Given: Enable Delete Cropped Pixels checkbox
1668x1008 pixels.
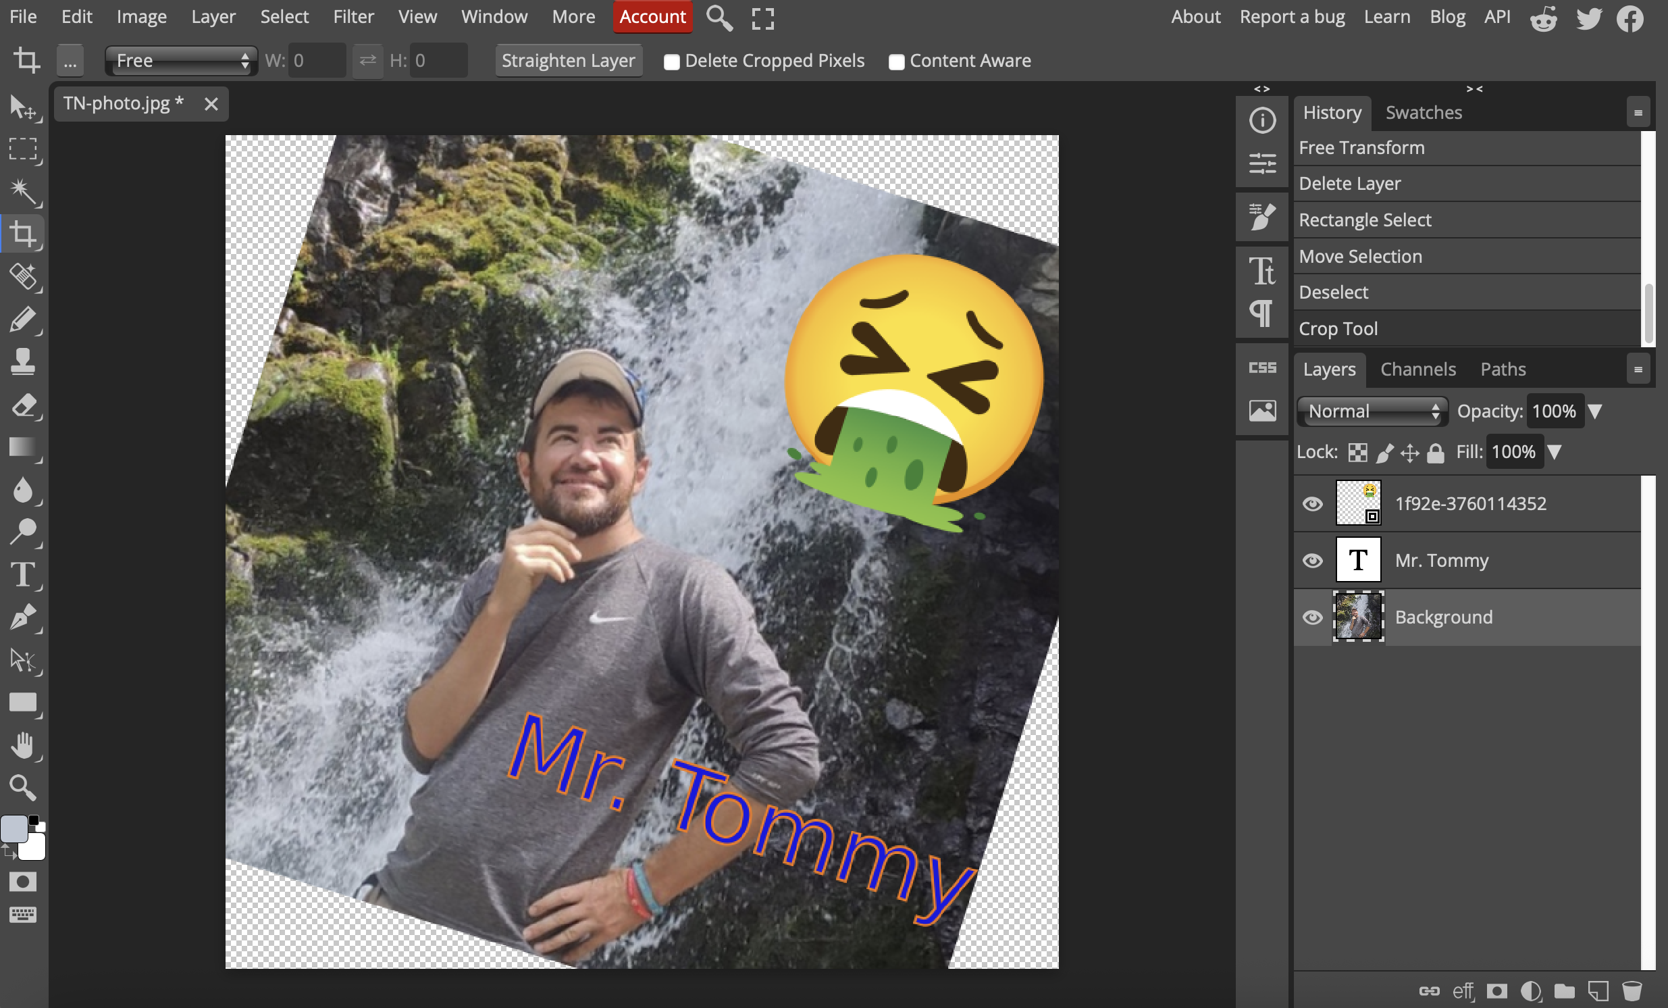Looking at the screenshot, I should (671, 62).
